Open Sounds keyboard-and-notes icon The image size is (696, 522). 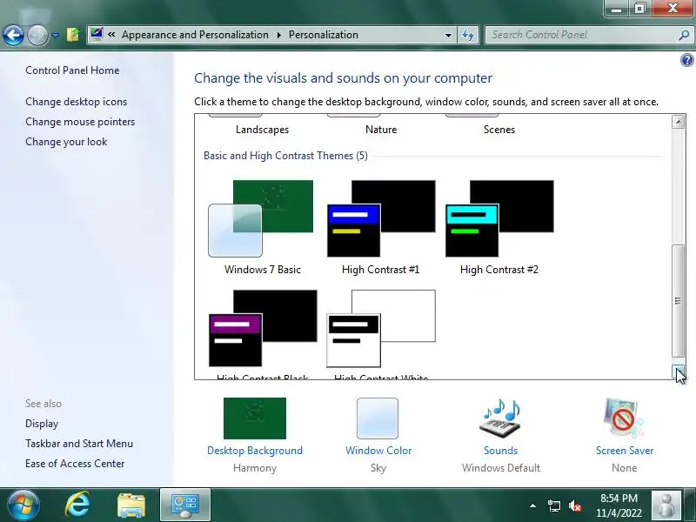tap(500, 418)
